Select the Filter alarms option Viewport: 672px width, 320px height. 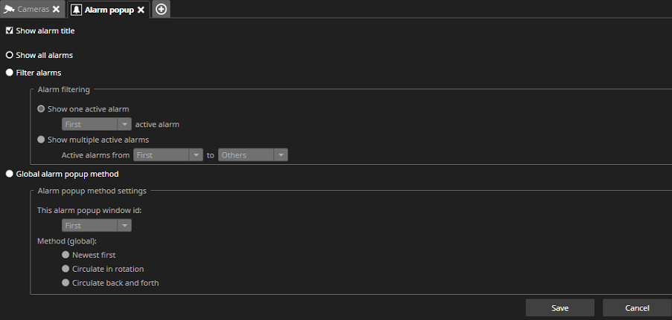click(10, 73)
